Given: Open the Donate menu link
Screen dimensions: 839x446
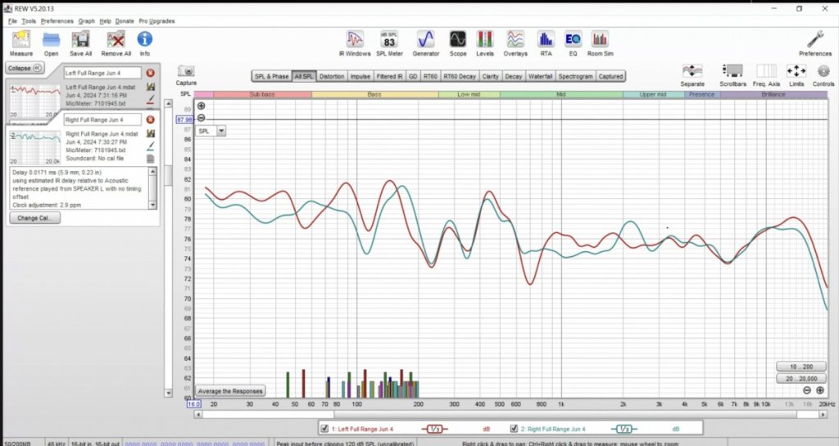Looking at the screenshot, I should point(125,20).
